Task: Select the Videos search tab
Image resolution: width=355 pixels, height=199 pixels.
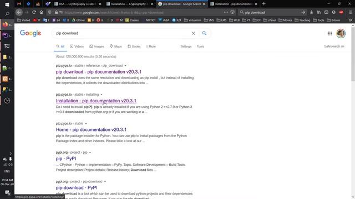Action: pyautogui.click(x=77, y=46)
